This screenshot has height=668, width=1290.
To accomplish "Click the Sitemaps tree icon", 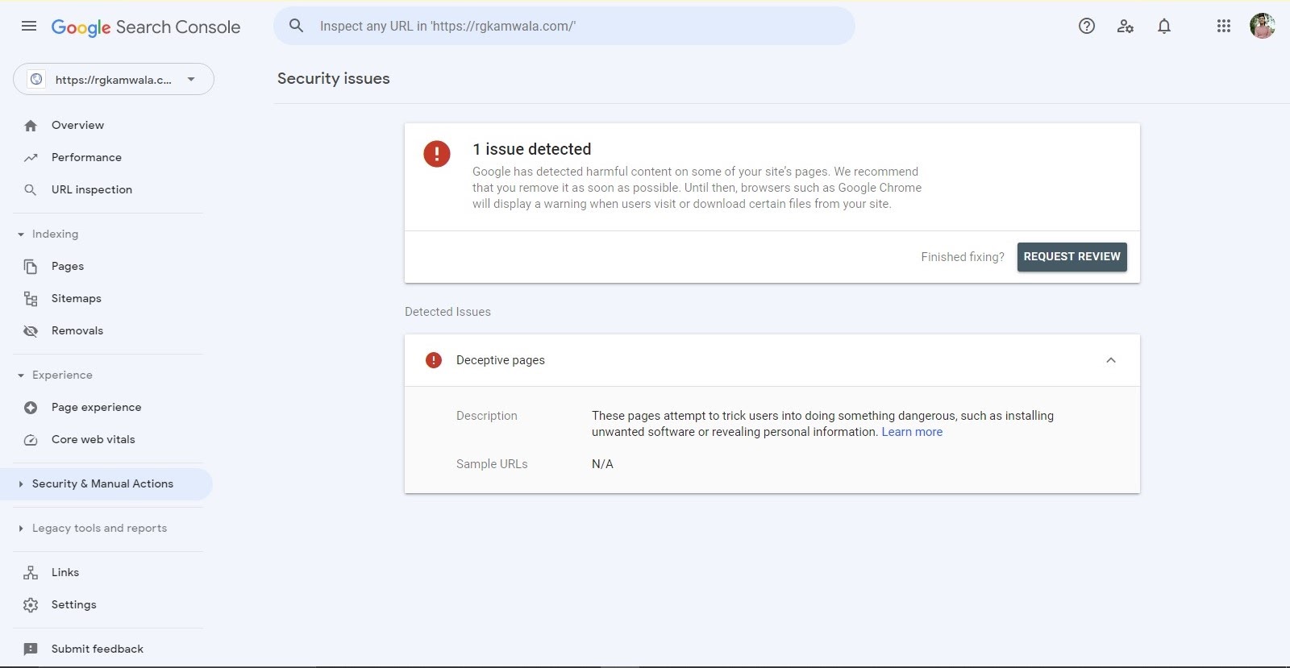I will [x=31, y=299].
